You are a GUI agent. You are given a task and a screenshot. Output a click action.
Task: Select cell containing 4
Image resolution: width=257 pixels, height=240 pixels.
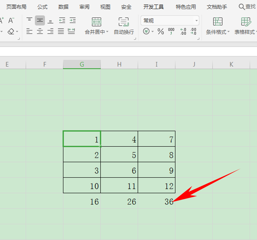point(119,138)
